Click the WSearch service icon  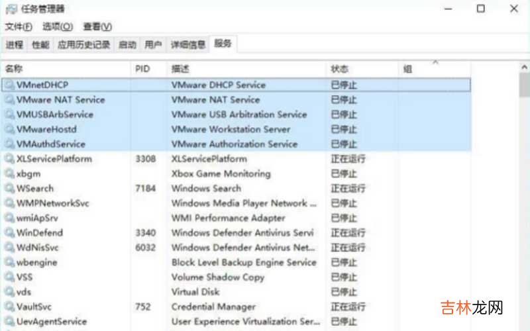(x=9, y=189)
